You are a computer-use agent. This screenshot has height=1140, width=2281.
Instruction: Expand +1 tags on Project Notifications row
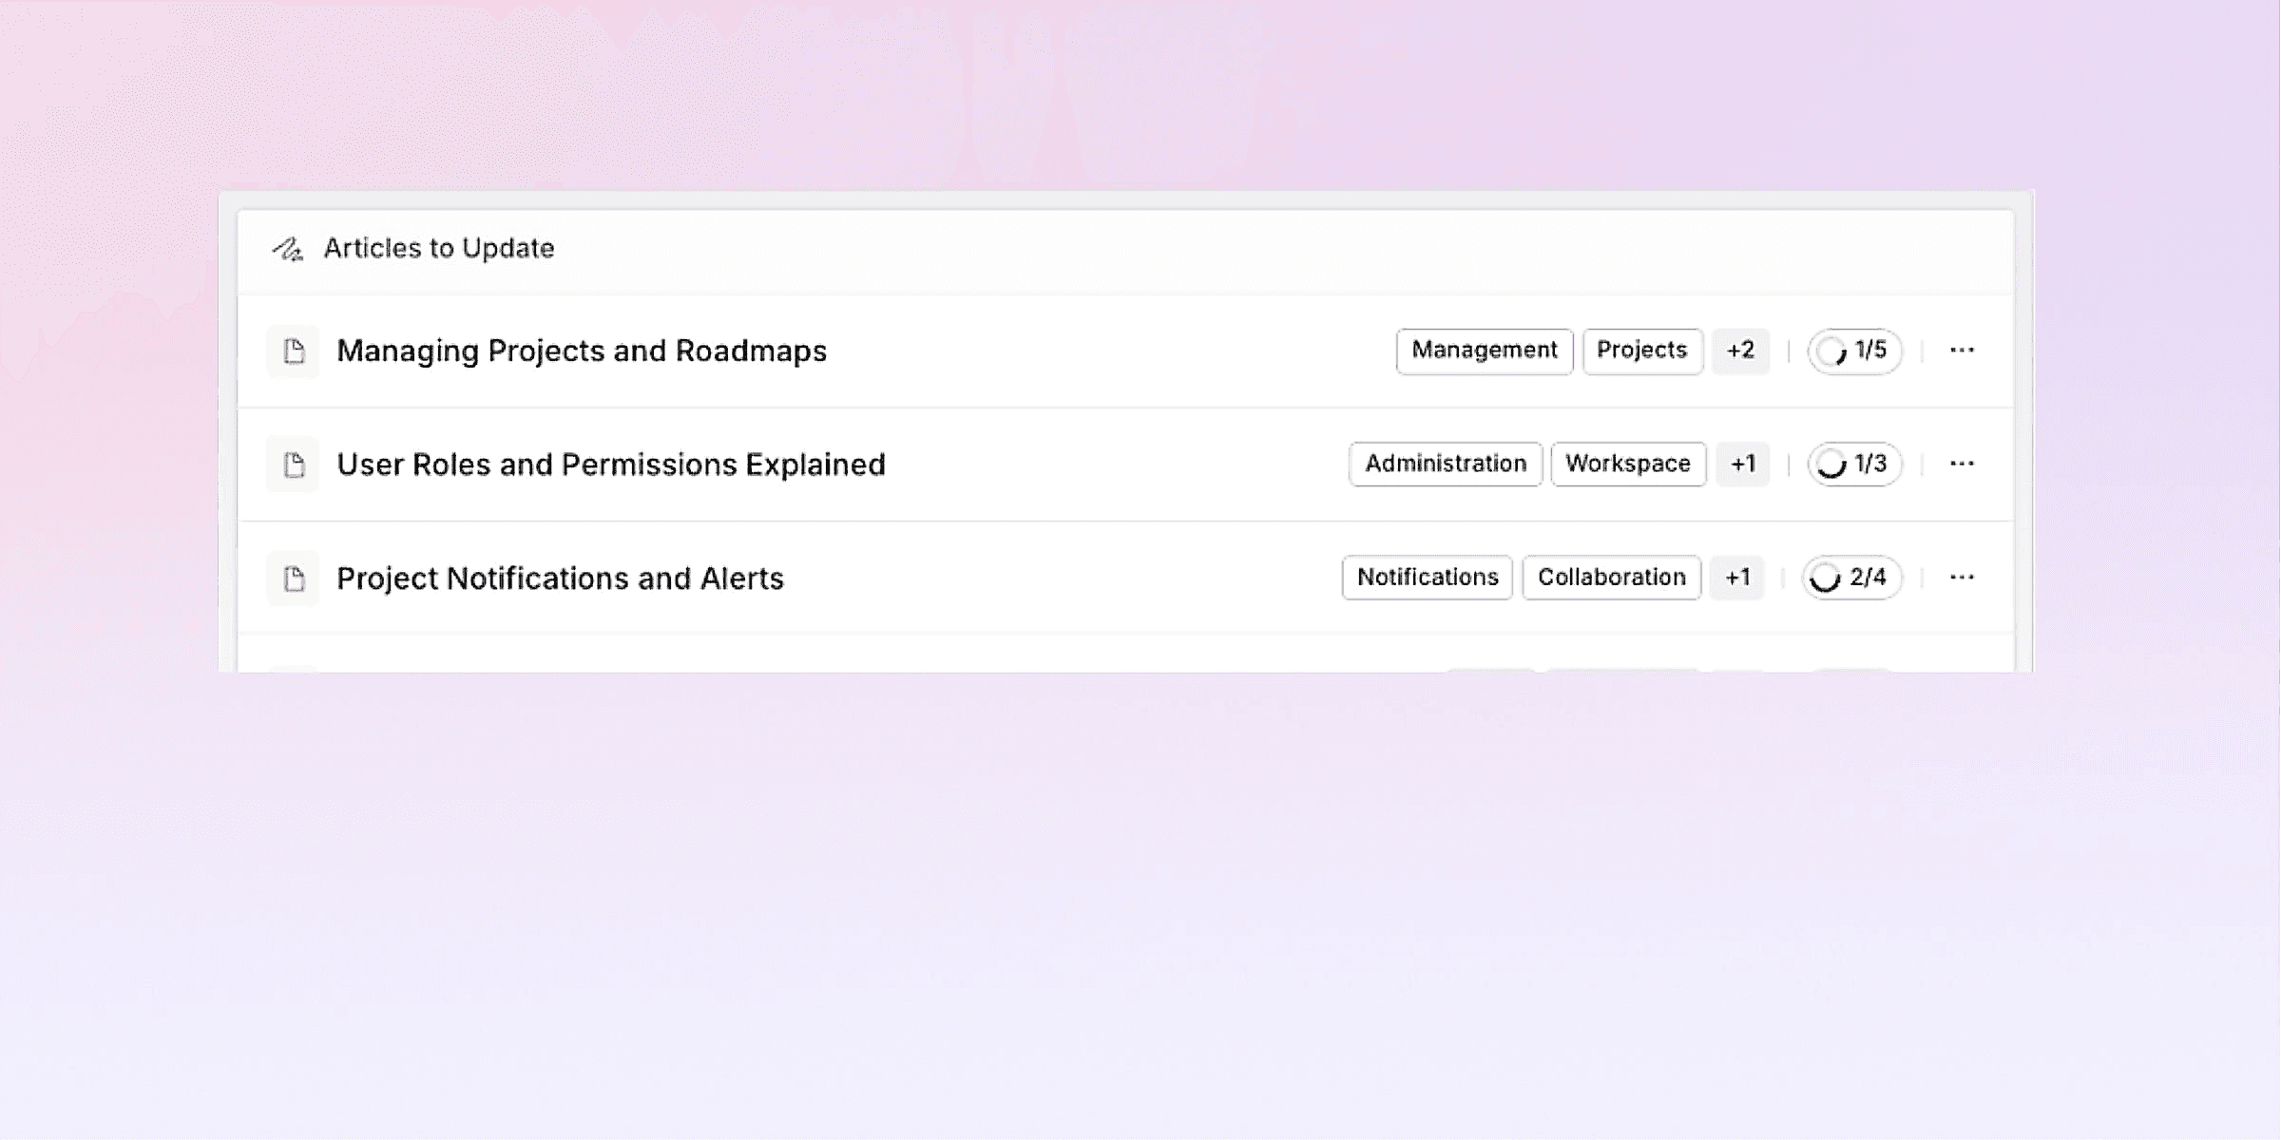1736,578
